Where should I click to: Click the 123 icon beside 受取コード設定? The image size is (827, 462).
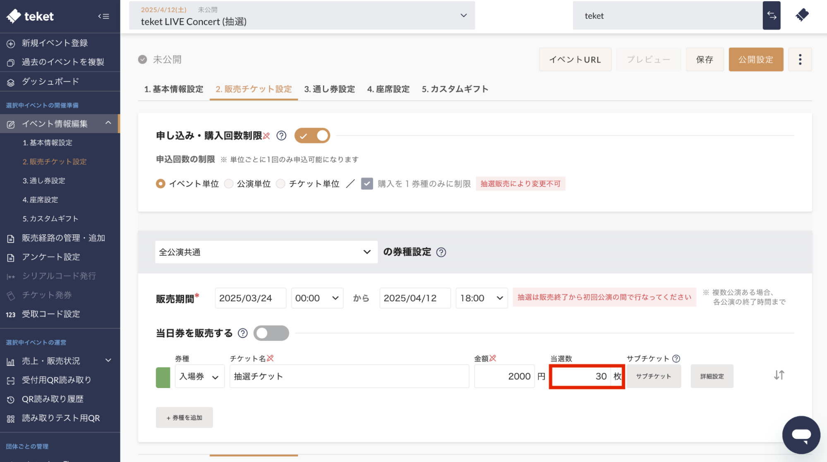tap(11, 314)
